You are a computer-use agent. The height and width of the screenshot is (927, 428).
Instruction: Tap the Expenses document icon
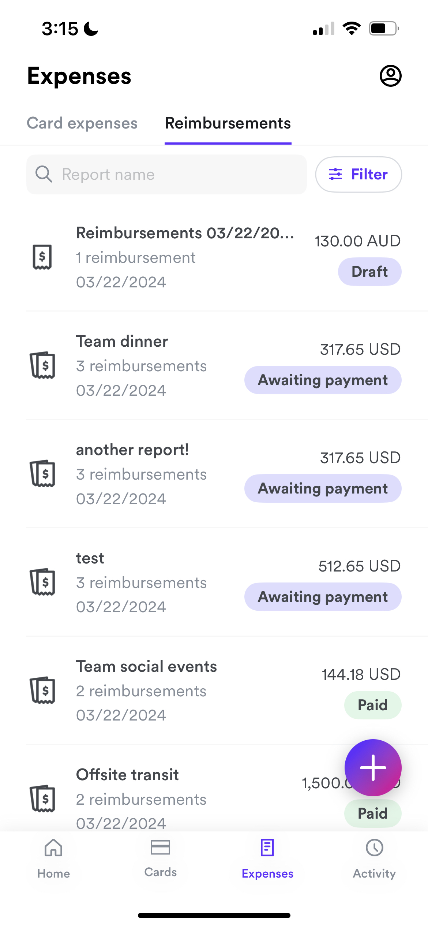267,848
